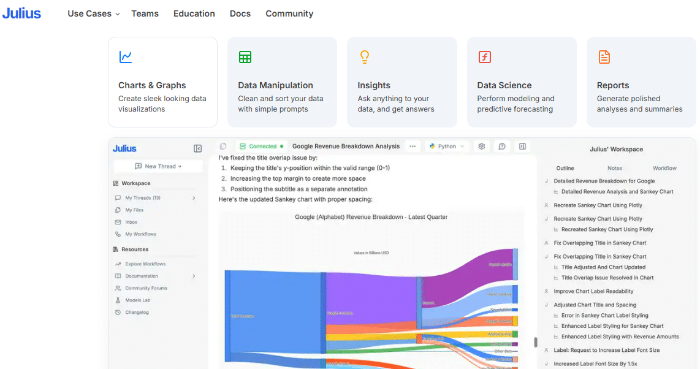Open My Workflows in sidebar
Viewport: 700px width, 369px height.
[x=140, y=234]
